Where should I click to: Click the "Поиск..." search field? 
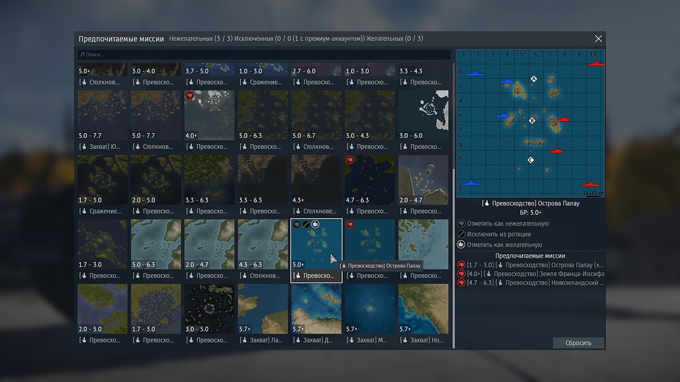(265, 54)
